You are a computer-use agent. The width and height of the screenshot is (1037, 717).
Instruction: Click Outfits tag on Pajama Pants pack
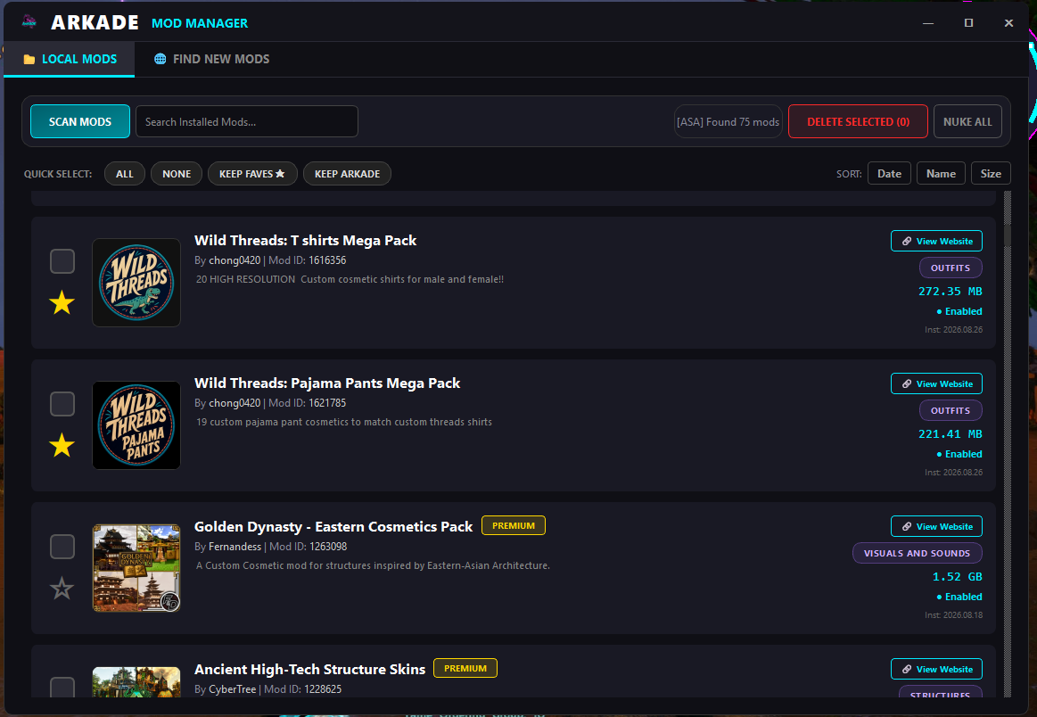click(x=951, y=411)
